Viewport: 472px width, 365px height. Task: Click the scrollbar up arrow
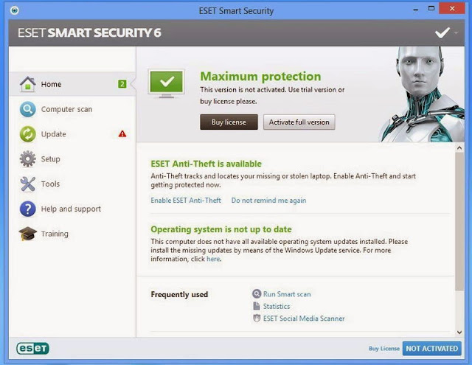[459, 147]
